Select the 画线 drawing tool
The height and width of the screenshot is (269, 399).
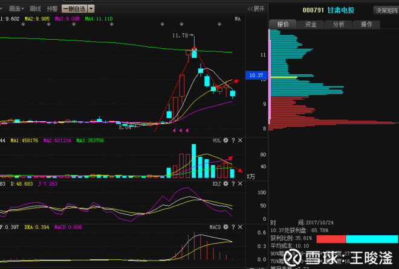[35, 9]
